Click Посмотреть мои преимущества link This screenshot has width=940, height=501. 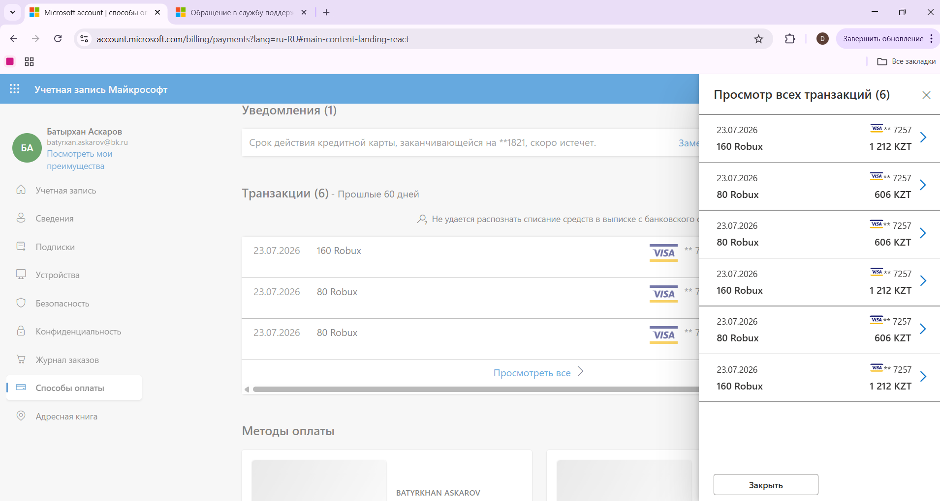click(x=79, y=160)
